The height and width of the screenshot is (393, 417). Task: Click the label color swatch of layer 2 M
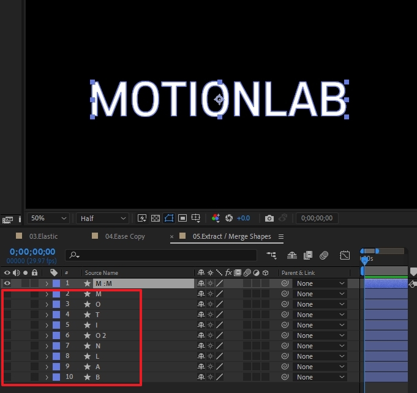click(x=56, y=294)
